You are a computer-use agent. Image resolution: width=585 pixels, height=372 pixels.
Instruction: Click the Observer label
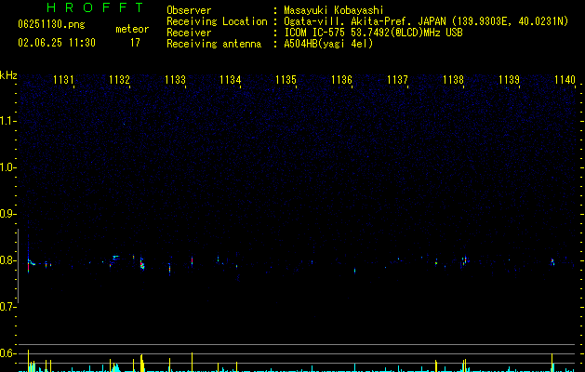coord(189,10)
